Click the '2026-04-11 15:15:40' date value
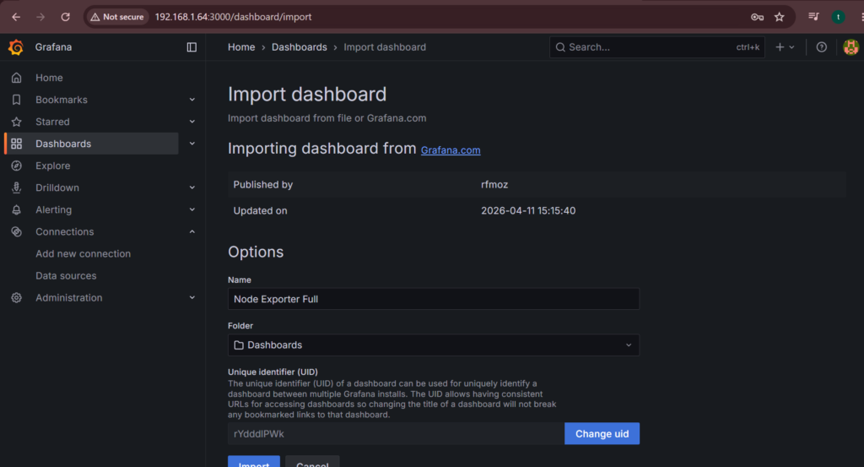864x467 pixels. tap(528, 210)
